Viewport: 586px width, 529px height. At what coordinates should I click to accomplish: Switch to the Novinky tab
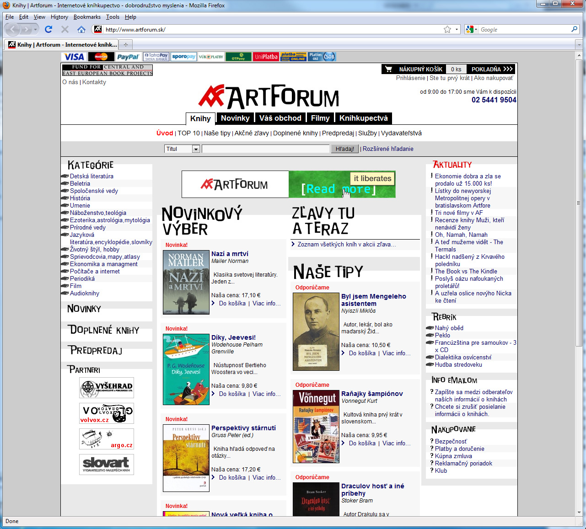[235, 118]
